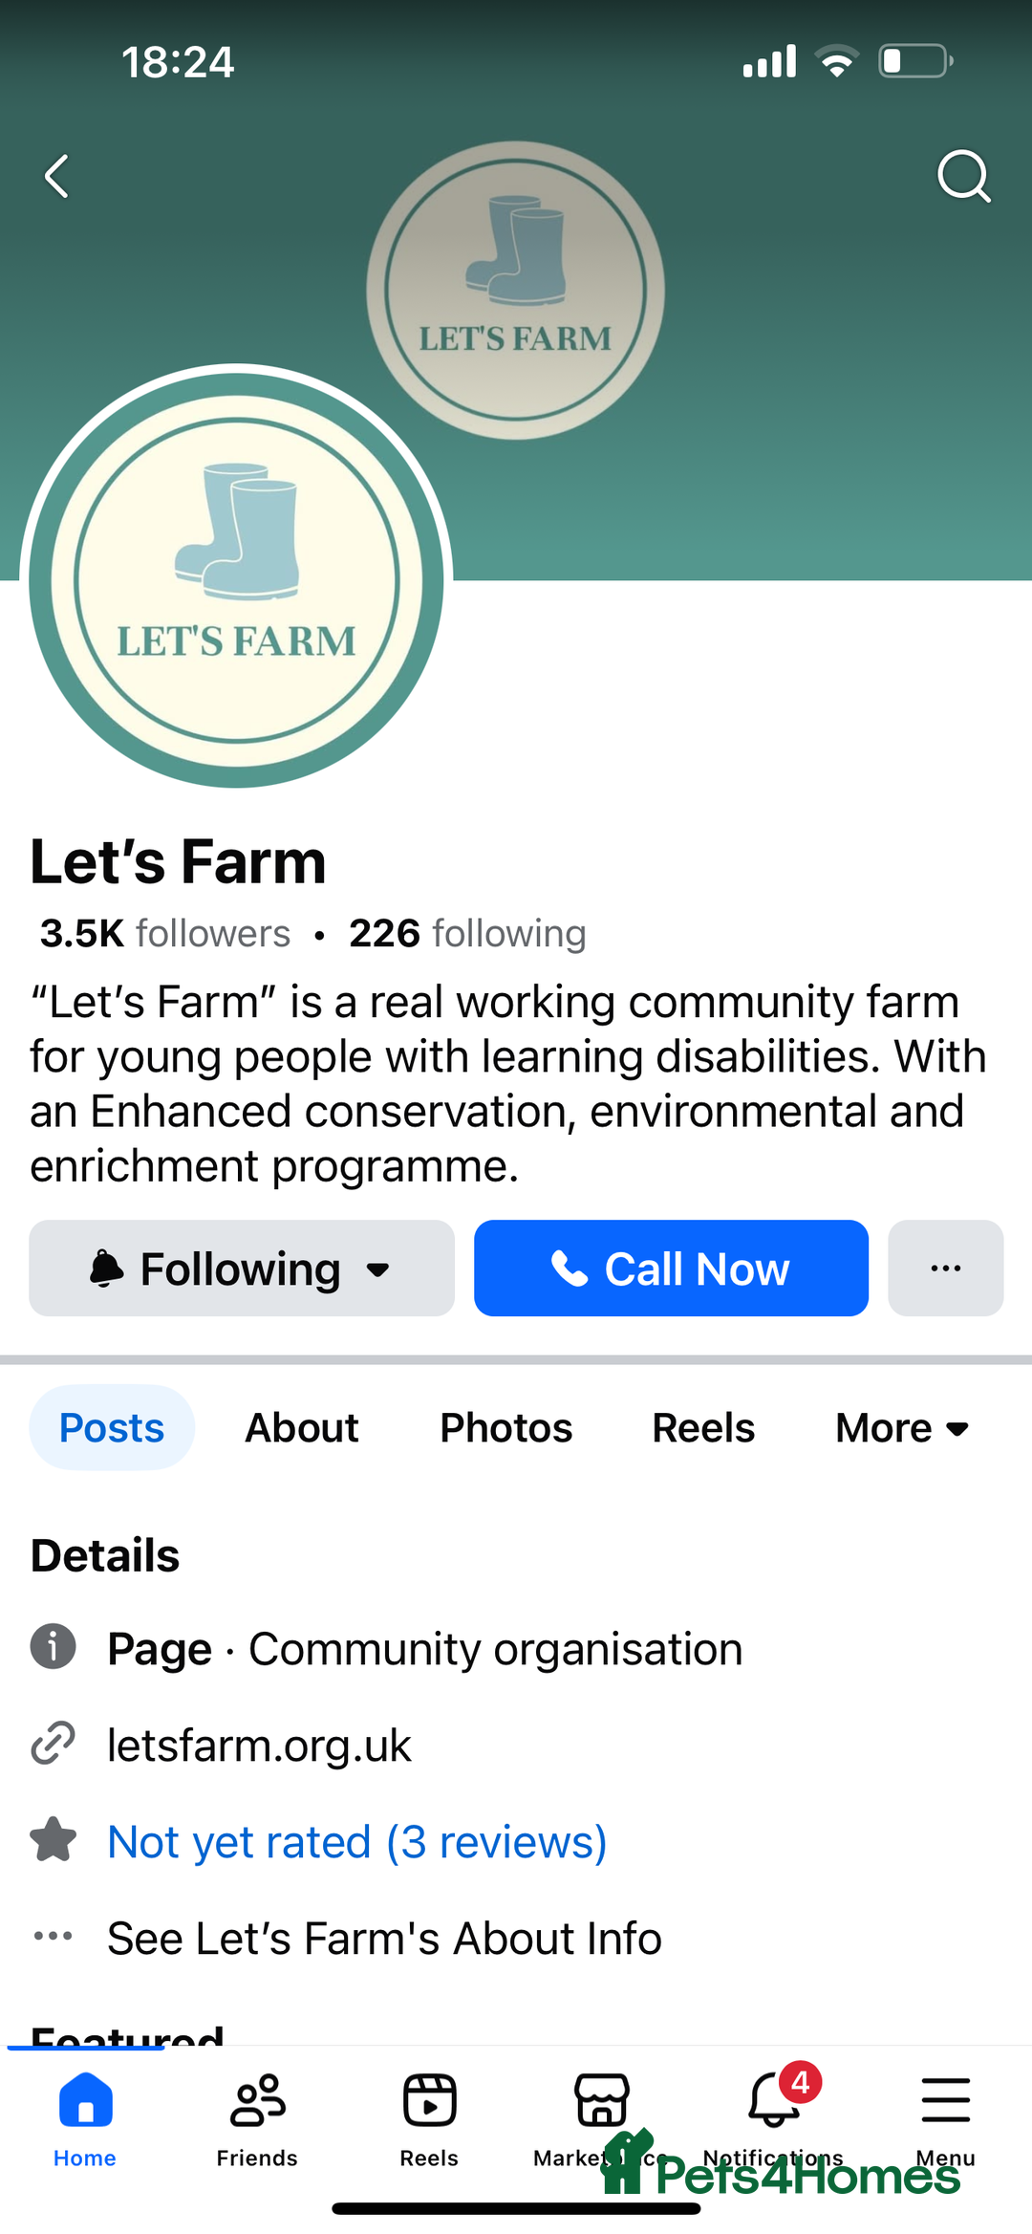Open the letsfarm.org.uk website link
Viewport: 1032px width, 2234px height.
[259, 1746]
